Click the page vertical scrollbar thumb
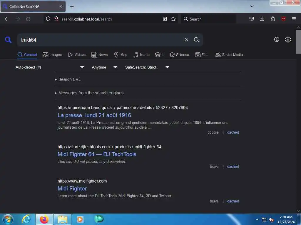301x225 pixels. point(298,42)
